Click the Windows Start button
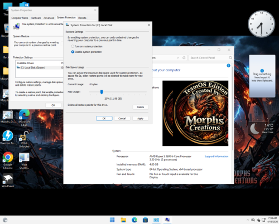 click(112, 220)
